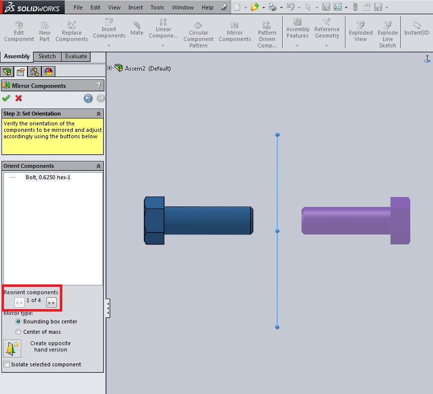Click Mirror Components in the ribbon
Image resolution: width=433 pixels, height=394 pixels.
(235, 32)
